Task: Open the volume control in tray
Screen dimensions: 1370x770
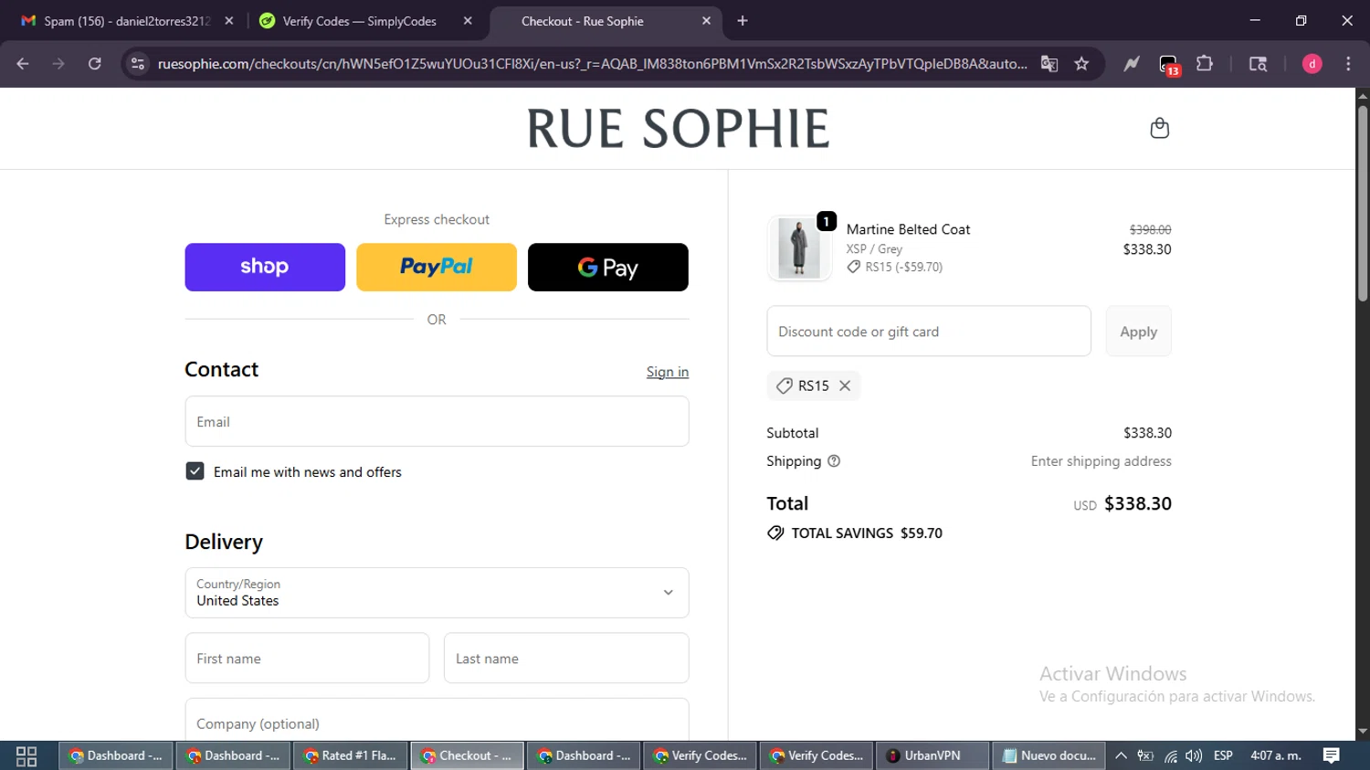Action: click(1194, 755)
